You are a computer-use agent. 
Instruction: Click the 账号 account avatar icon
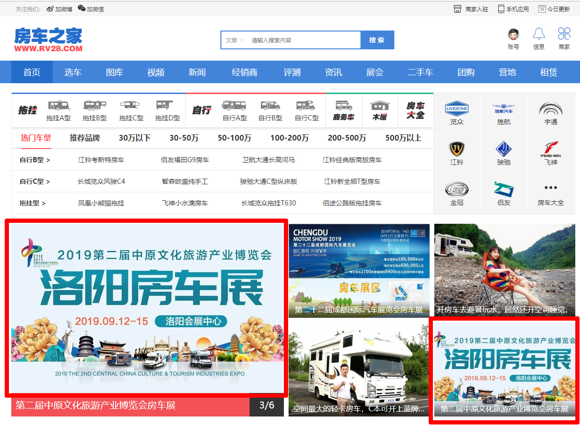(x=513, y=34)
